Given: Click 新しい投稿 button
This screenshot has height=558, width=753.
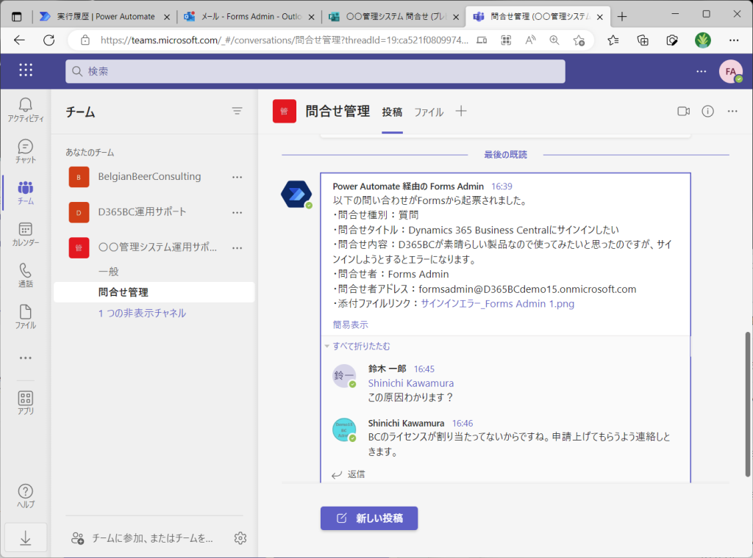Looking at the screenshot, I should (369, 518).
